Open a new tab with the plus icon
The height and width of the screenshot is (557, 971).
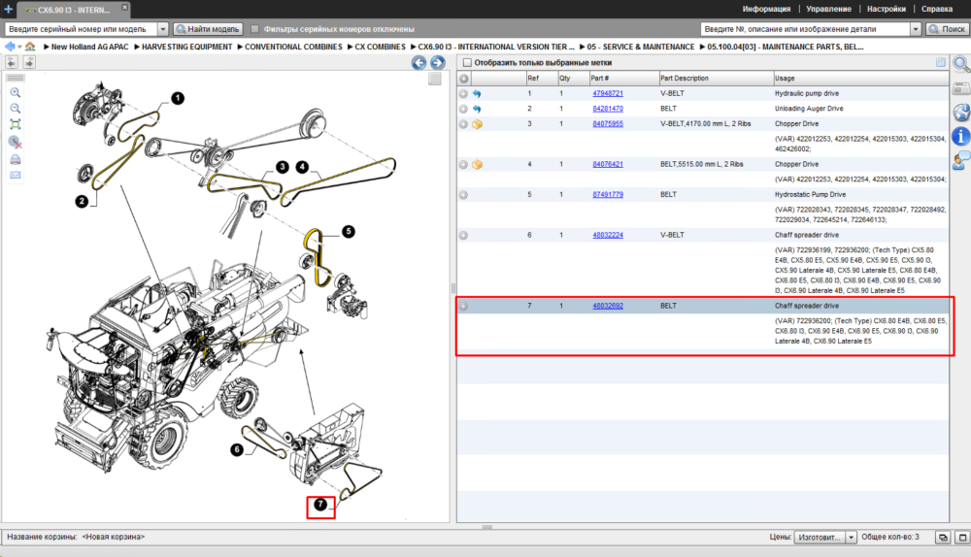coord(8,10)
